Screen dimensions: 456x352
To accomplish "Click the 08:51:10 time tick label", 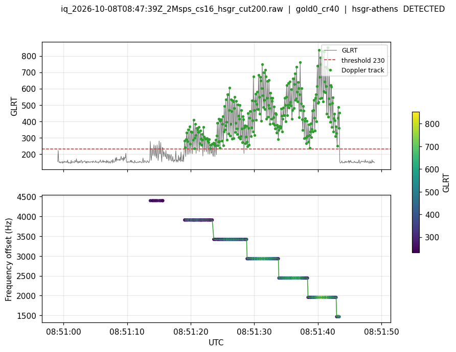I will coord(127,332).
